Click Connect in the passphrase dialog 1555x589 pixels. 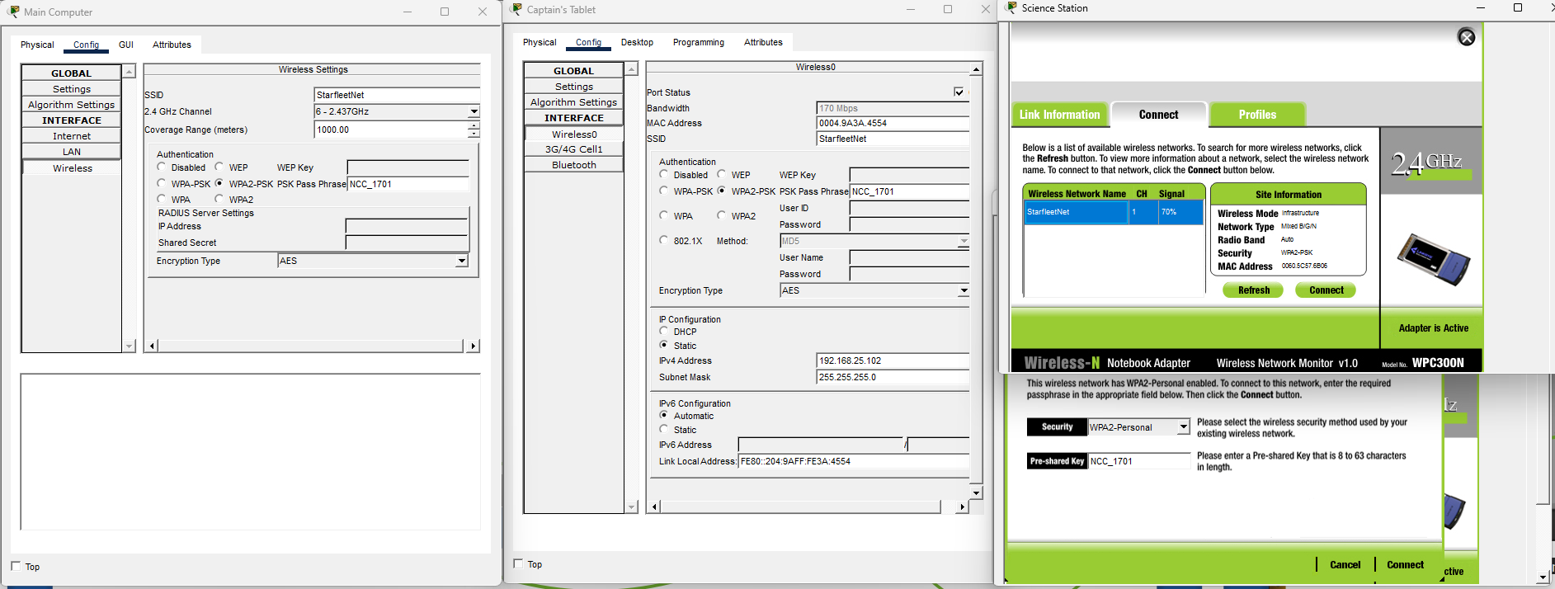1405,565
